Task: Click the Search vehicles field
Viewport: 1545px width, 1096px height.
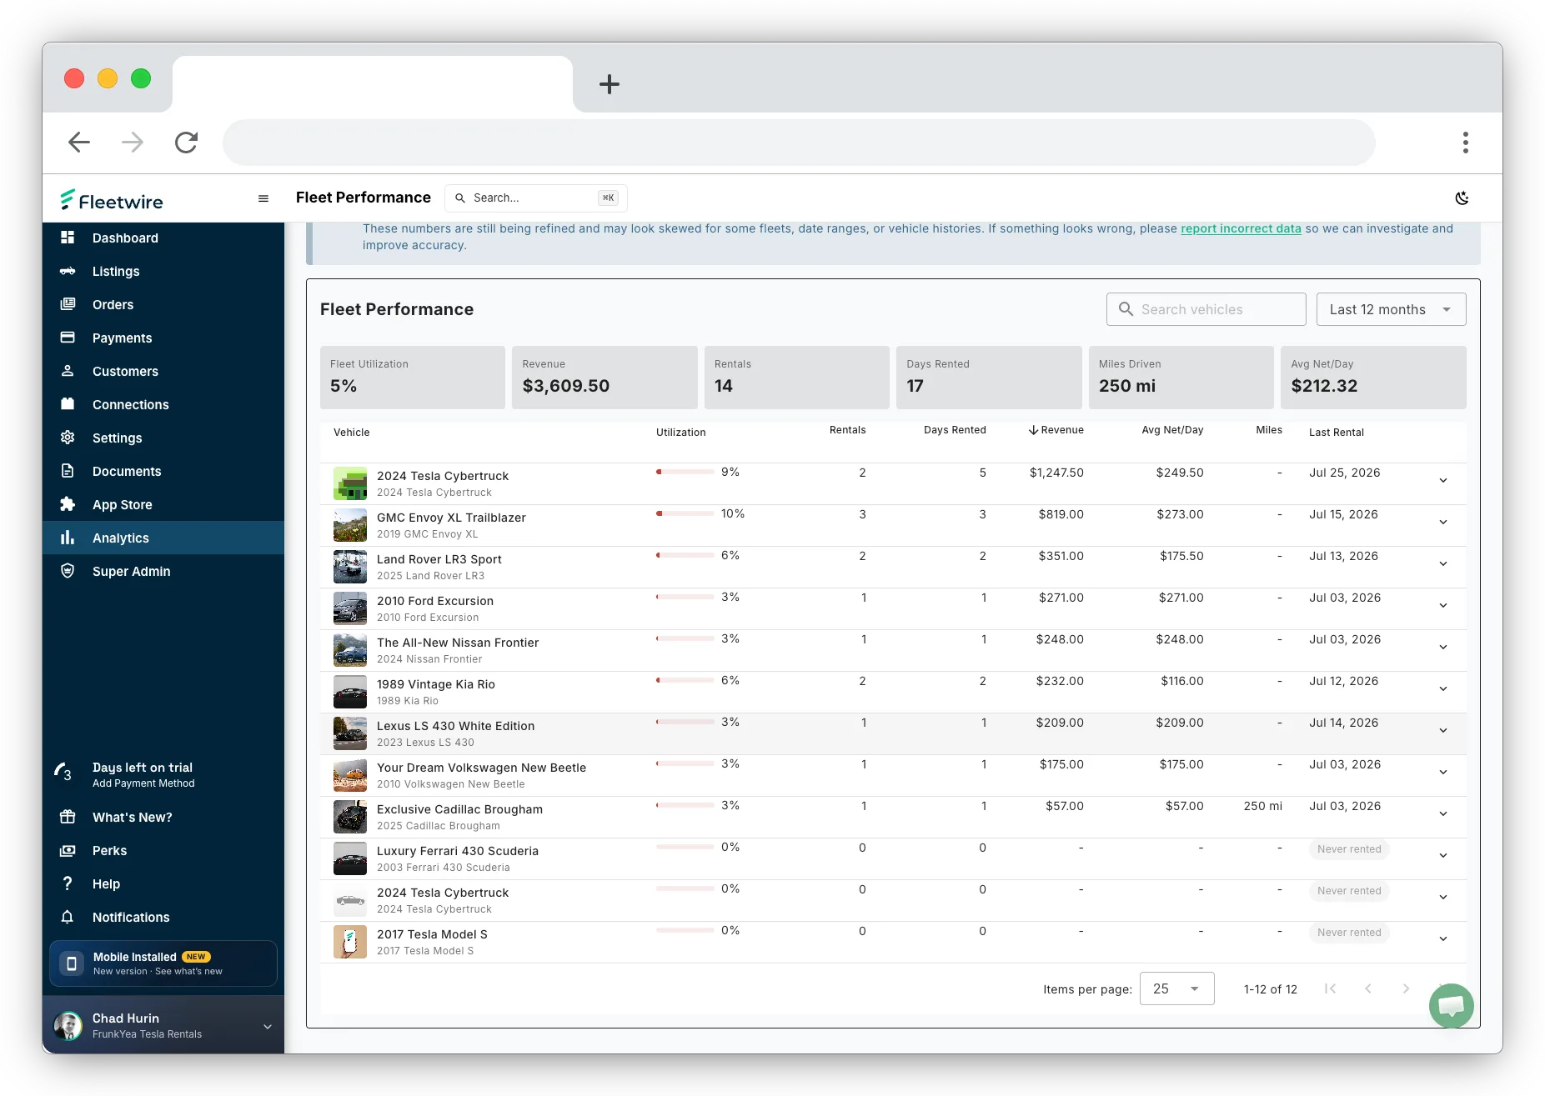Action: (x=1206, y=309)
